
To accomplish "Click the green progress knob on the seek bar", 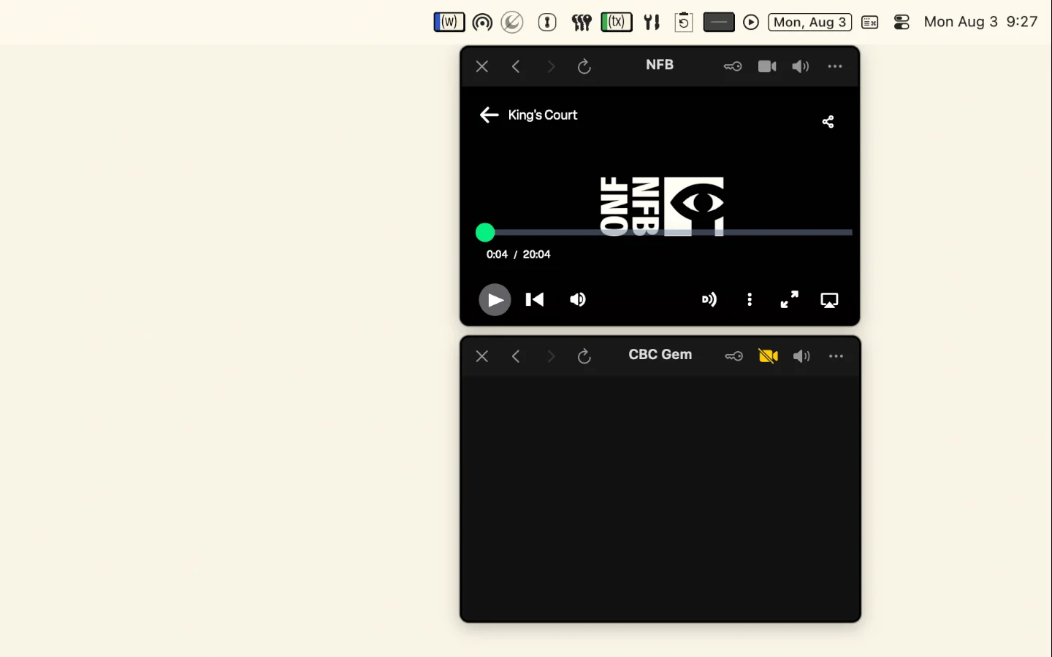I will [x=485, y=232].
